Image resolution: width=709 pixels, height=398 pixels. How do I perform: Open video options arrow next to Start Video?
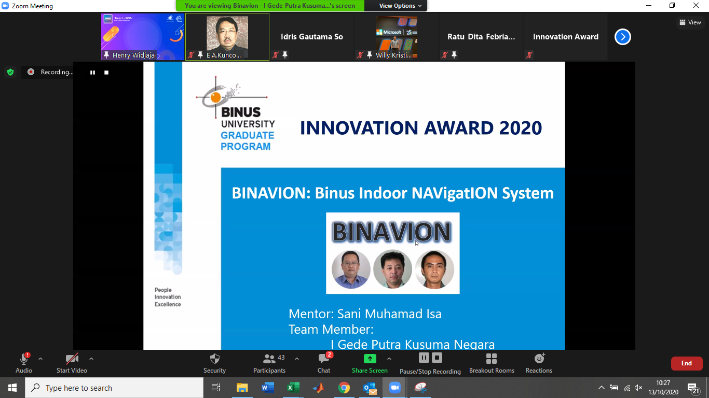pyautogui.click(x=91, y=359)
